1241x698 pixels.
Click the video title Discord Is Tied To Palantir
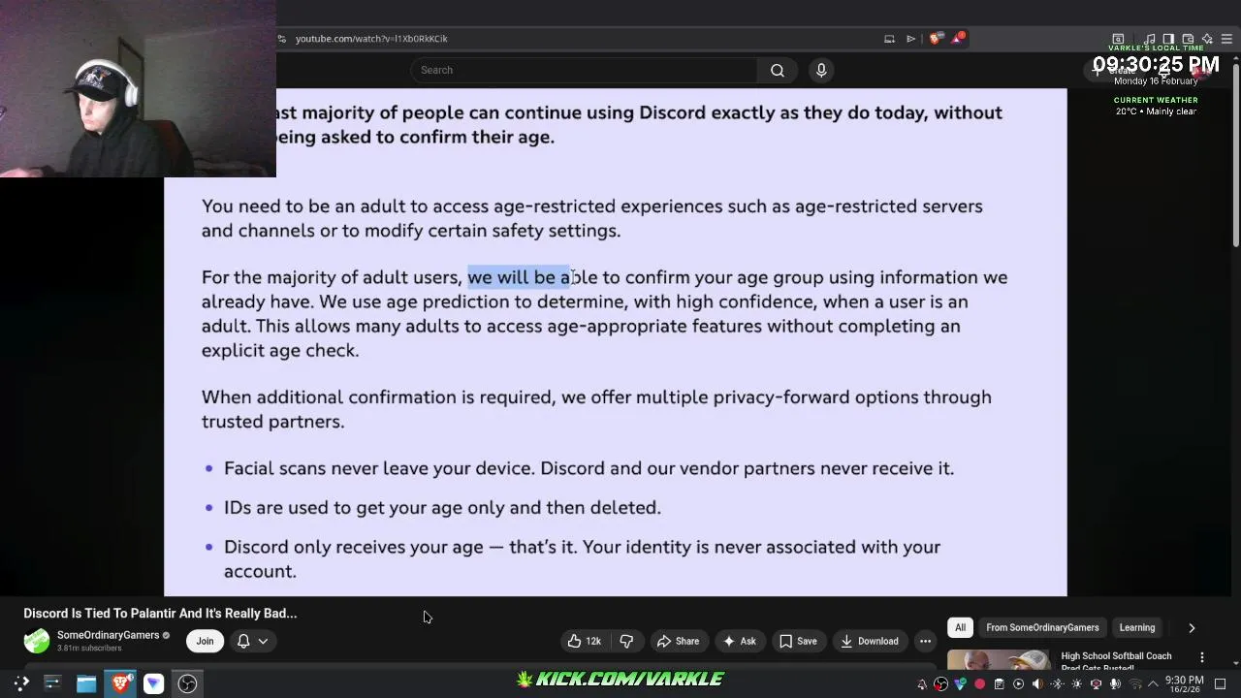[160, 614]
